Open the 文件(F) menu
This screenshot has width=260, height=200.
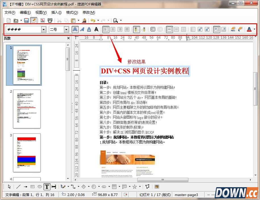coord(10,13)
